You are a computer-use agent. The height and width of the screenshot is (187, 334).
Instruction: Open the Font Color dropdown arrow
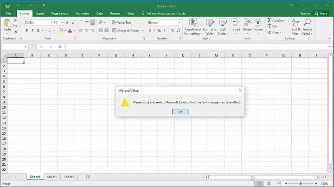(74, 31)
